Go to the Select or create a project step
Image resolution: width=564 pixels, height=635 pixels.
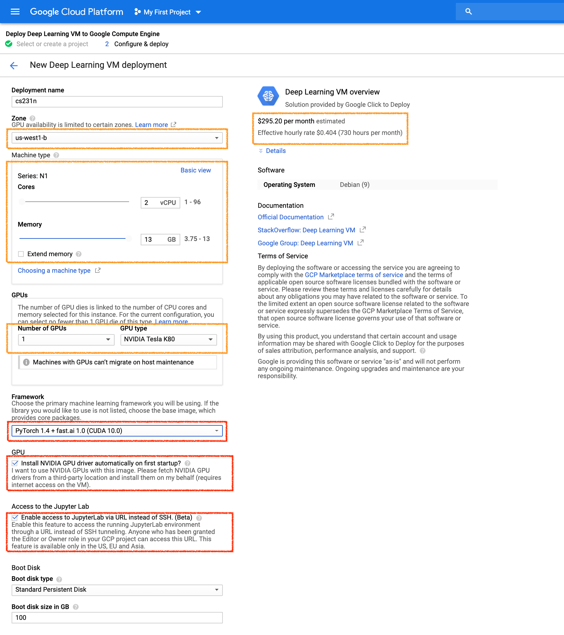(52, 44)
